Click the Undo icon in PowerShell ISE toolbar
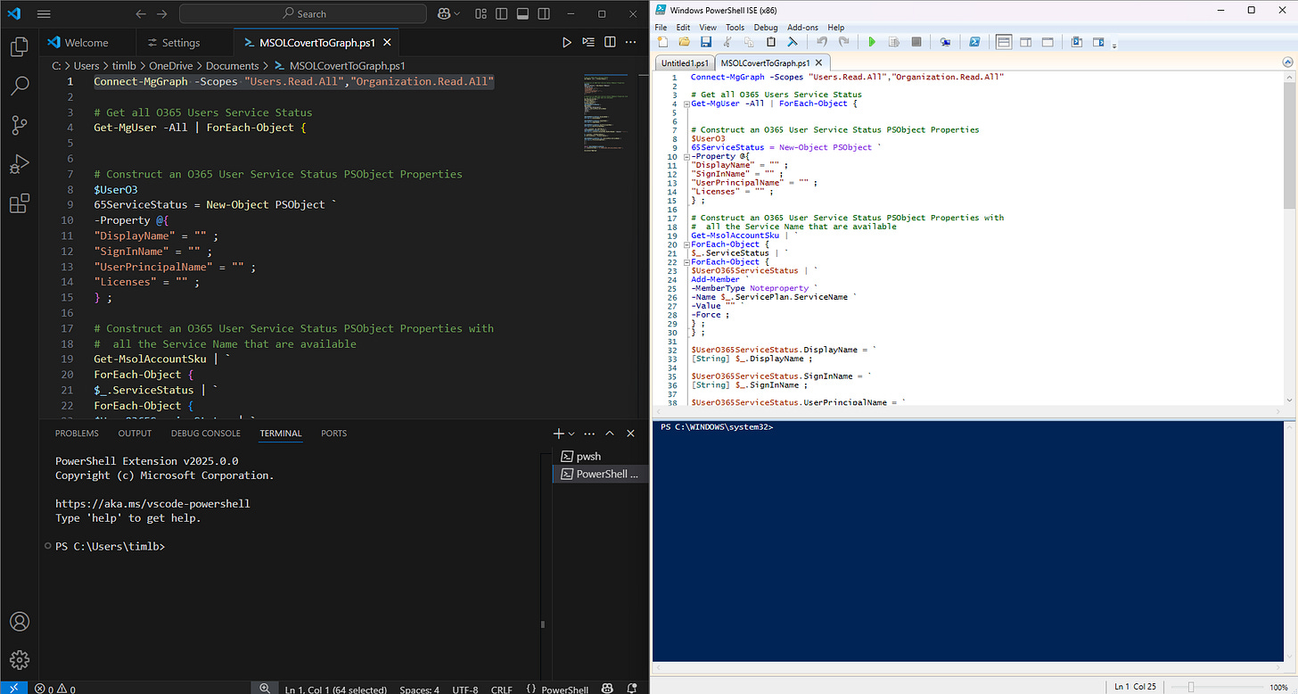 click(x=822, y=42)
